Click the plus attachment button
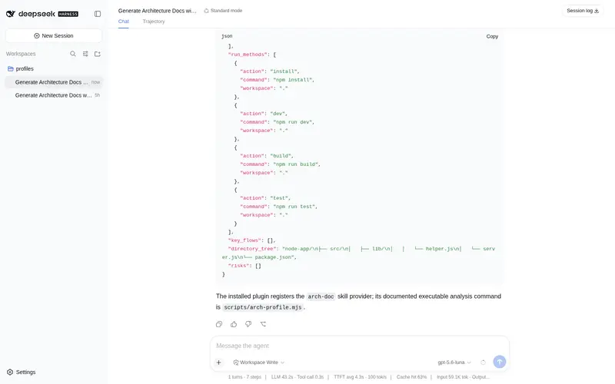Screen dimensions: 615x384 tap(219, 362)
